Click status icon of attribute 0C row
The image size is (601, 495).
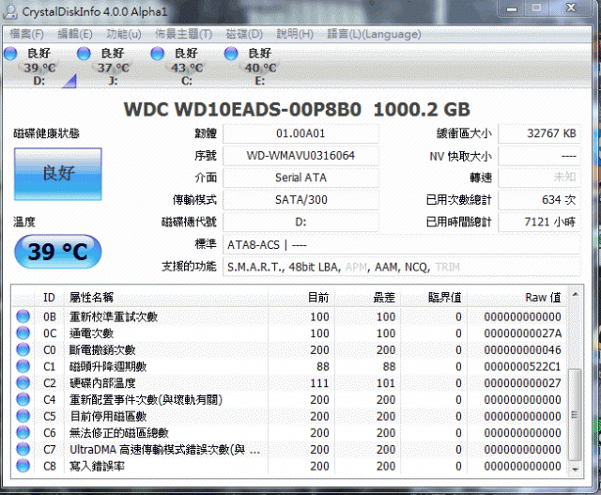(23, 333)
